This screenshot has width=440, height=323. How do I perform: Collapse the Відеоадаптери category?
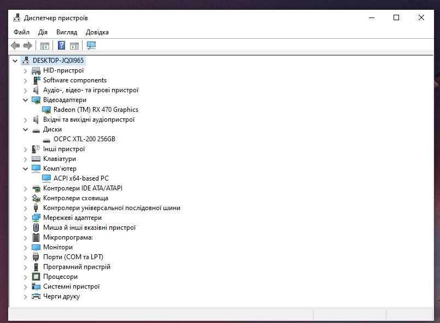(25, 100)
